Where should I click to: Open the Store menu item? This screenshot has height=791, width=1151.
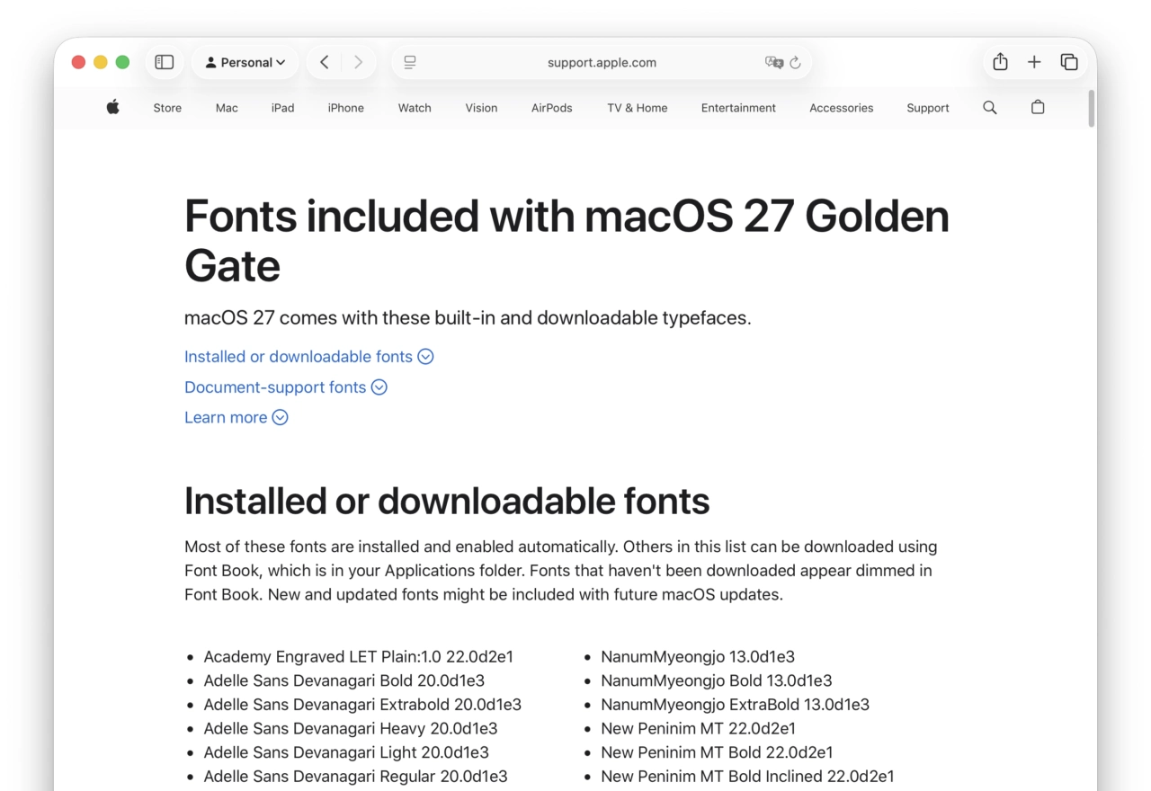[167, 108]
